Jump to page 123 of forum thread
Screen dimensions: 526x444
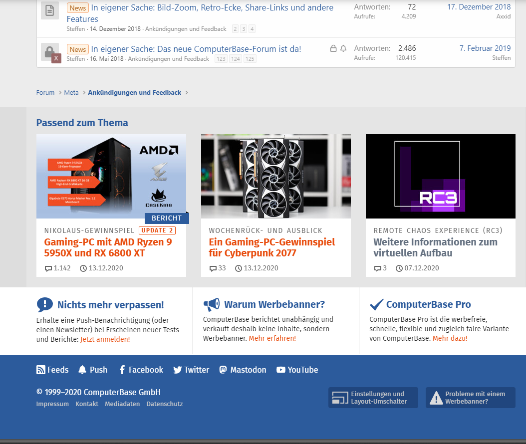[221, 59]
